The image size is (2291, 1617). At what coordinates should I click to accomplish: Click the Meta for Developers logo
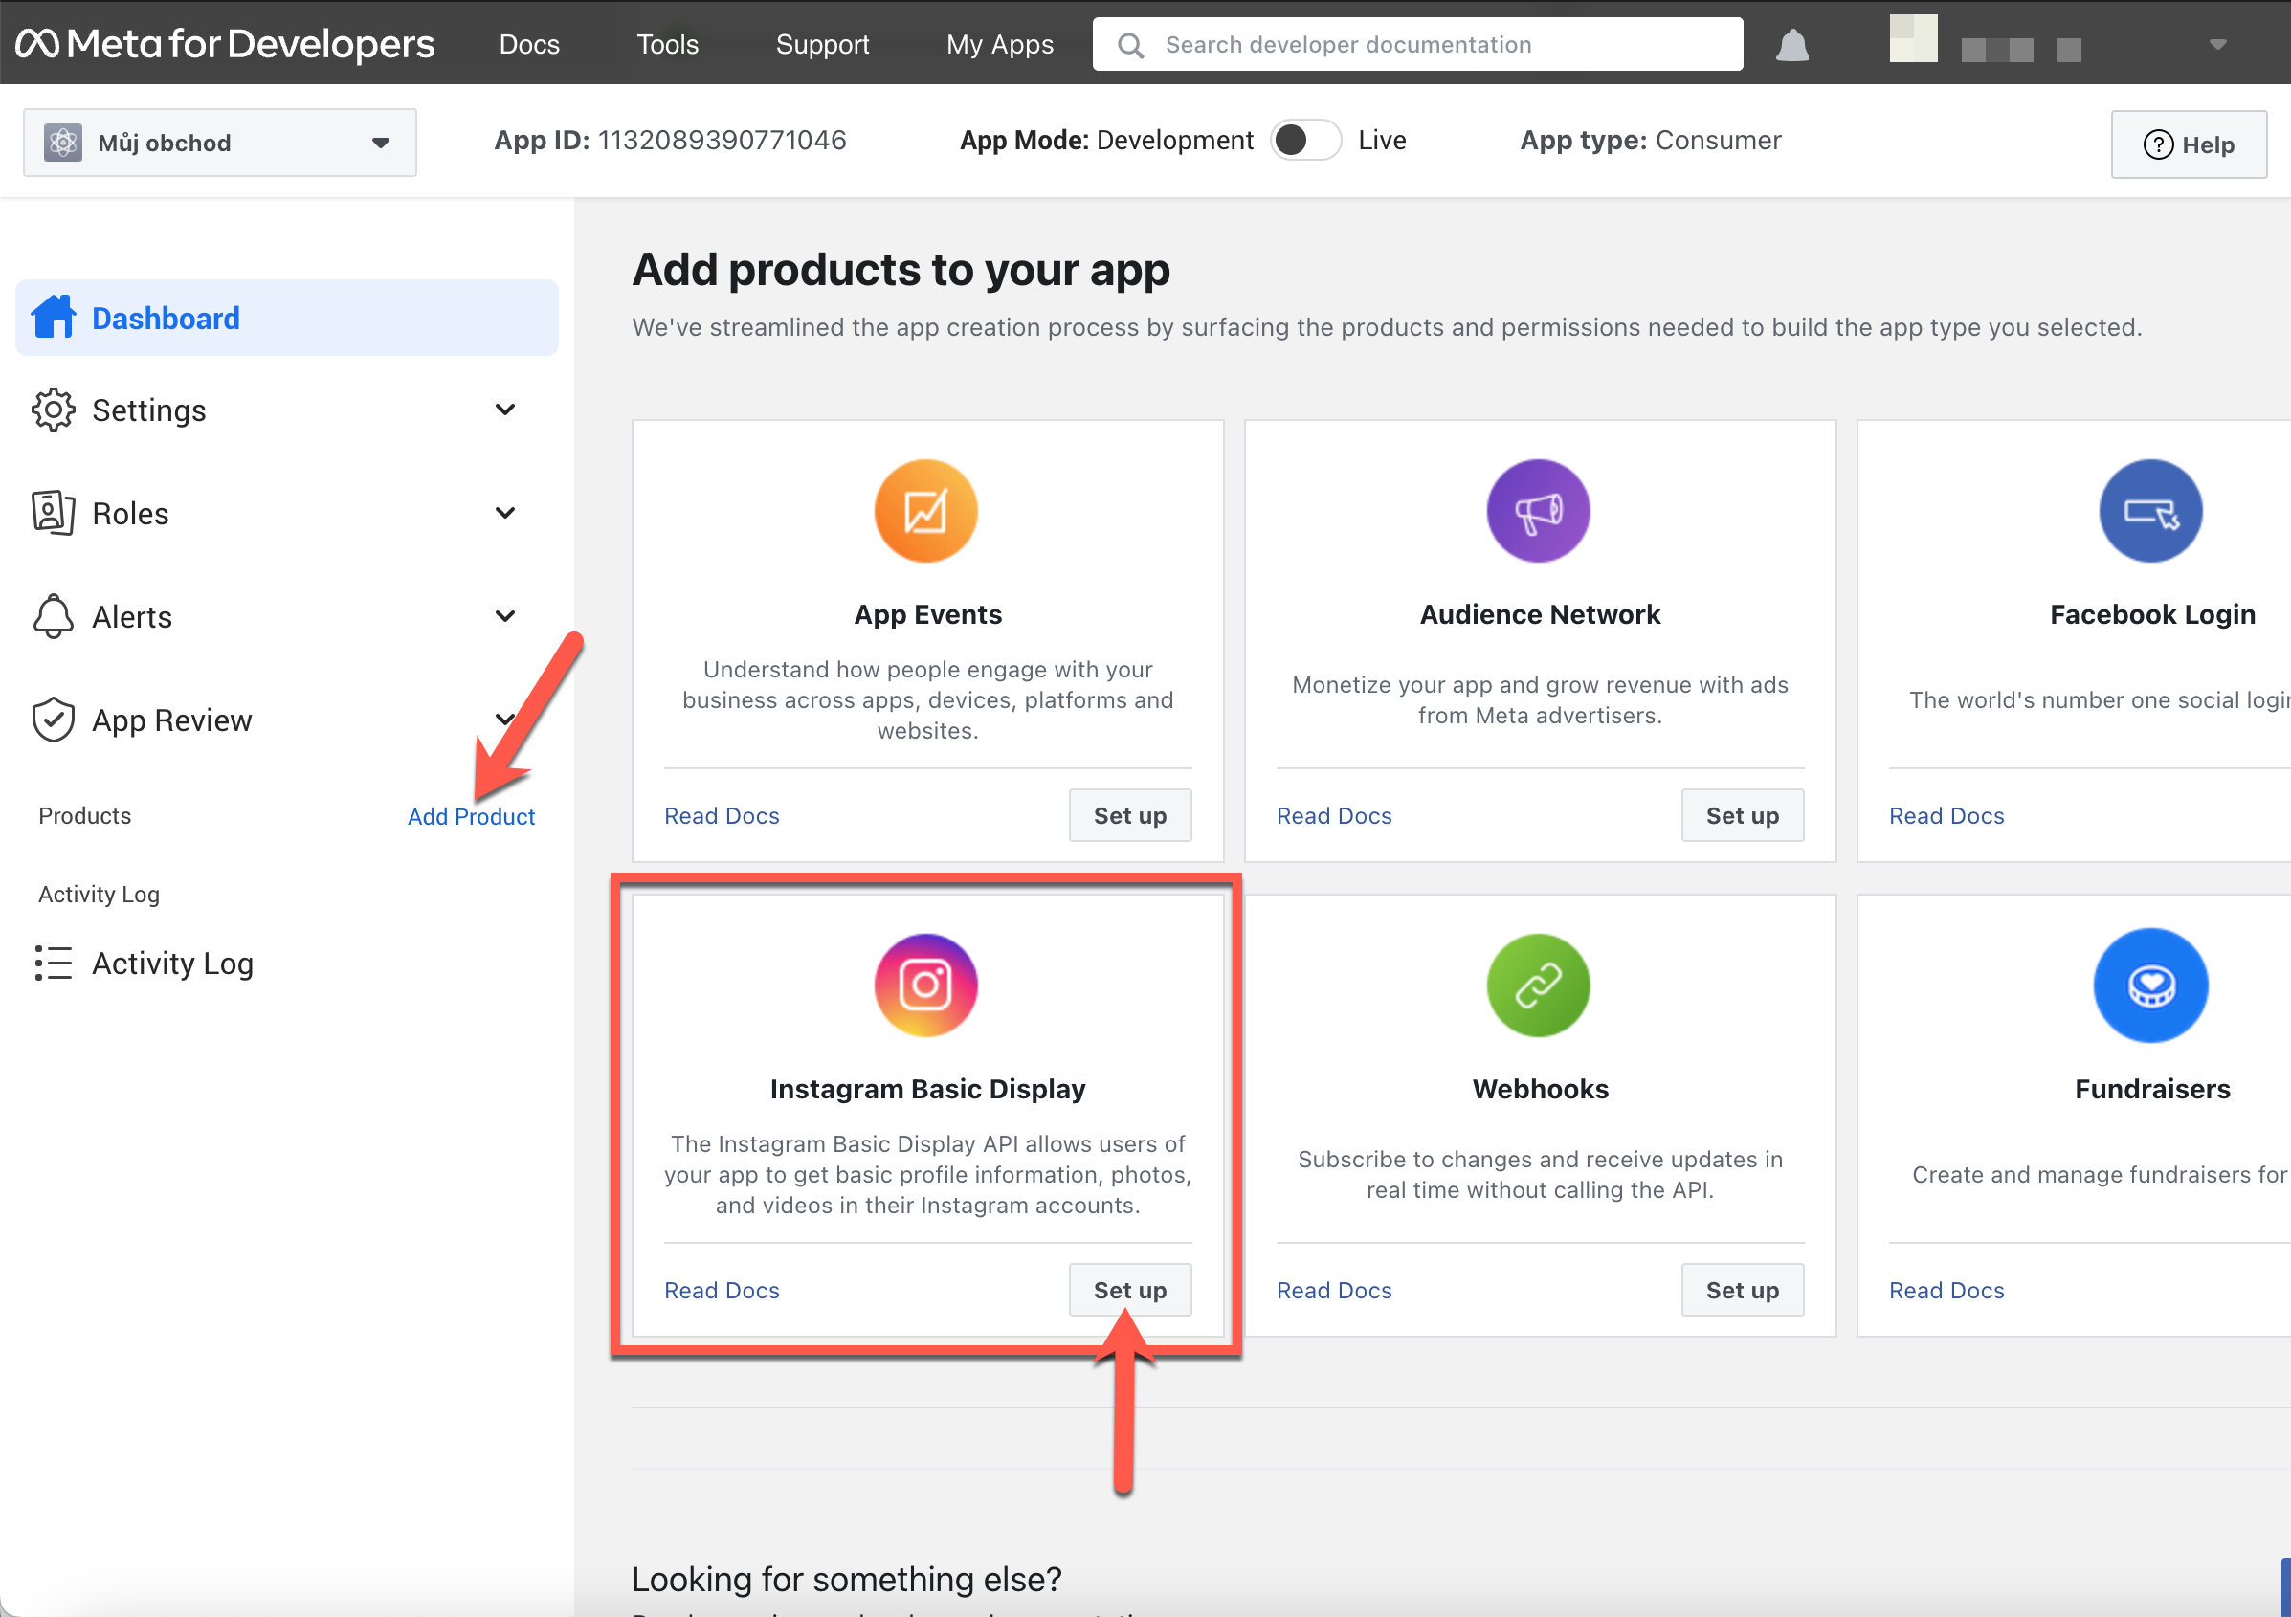pos(225,44)
